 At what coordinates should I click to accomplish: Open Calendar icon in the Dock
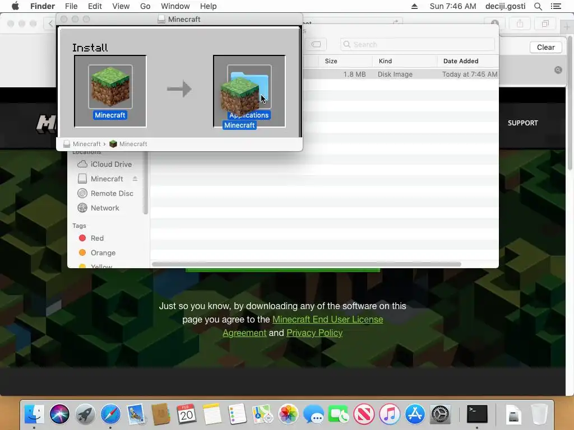point(187,414)
